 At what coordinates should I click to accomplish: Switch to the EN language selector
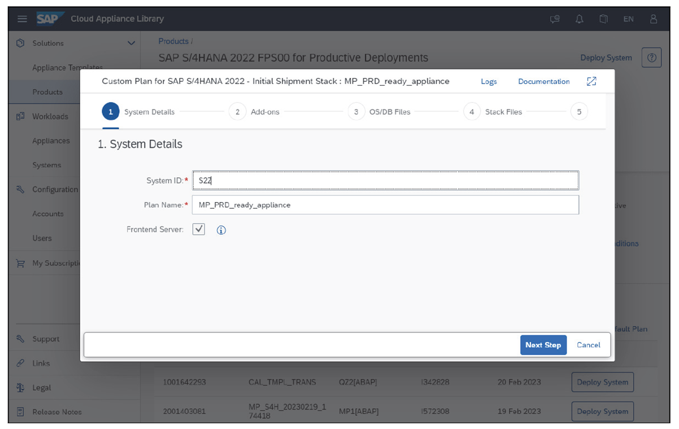(628, 19)
